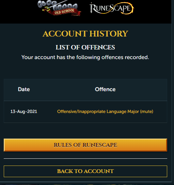The image size is (174, 185).
Task: Go Back to Account
Action: (x=85, y=171)
